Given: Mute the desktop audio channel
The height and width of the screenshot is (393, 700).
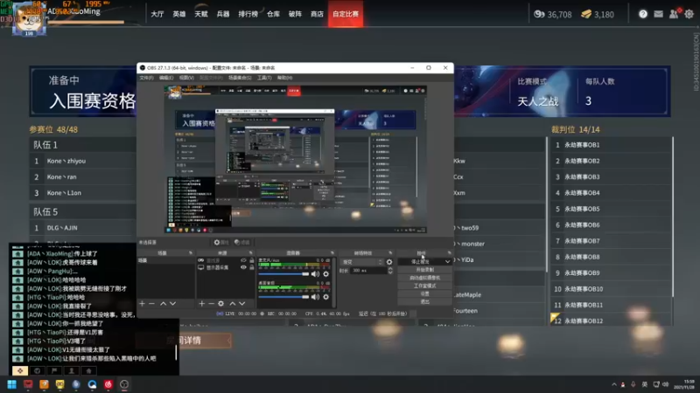Looking at the screenshot, I should [315, 297].
